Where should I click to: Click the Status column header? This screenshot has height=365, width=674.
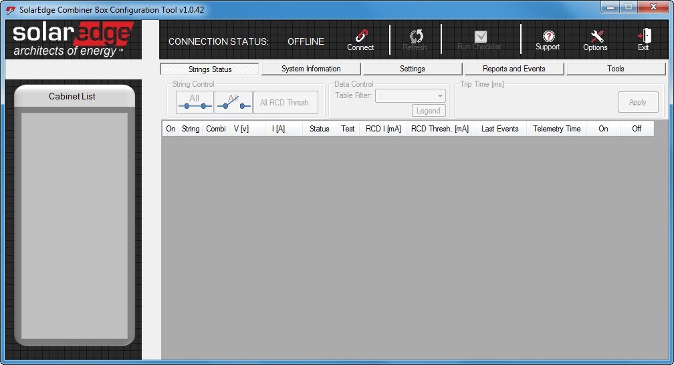click(x=320, y=129)
